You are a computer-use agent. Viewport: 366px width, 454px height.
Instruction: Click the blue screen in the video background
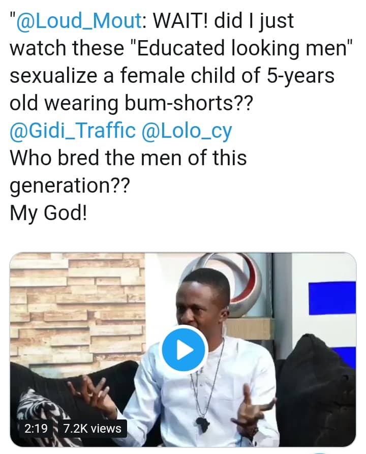332,297
